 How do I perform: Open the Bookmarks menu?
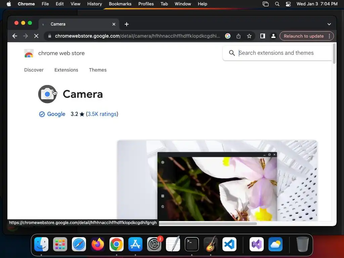point(120,4)
